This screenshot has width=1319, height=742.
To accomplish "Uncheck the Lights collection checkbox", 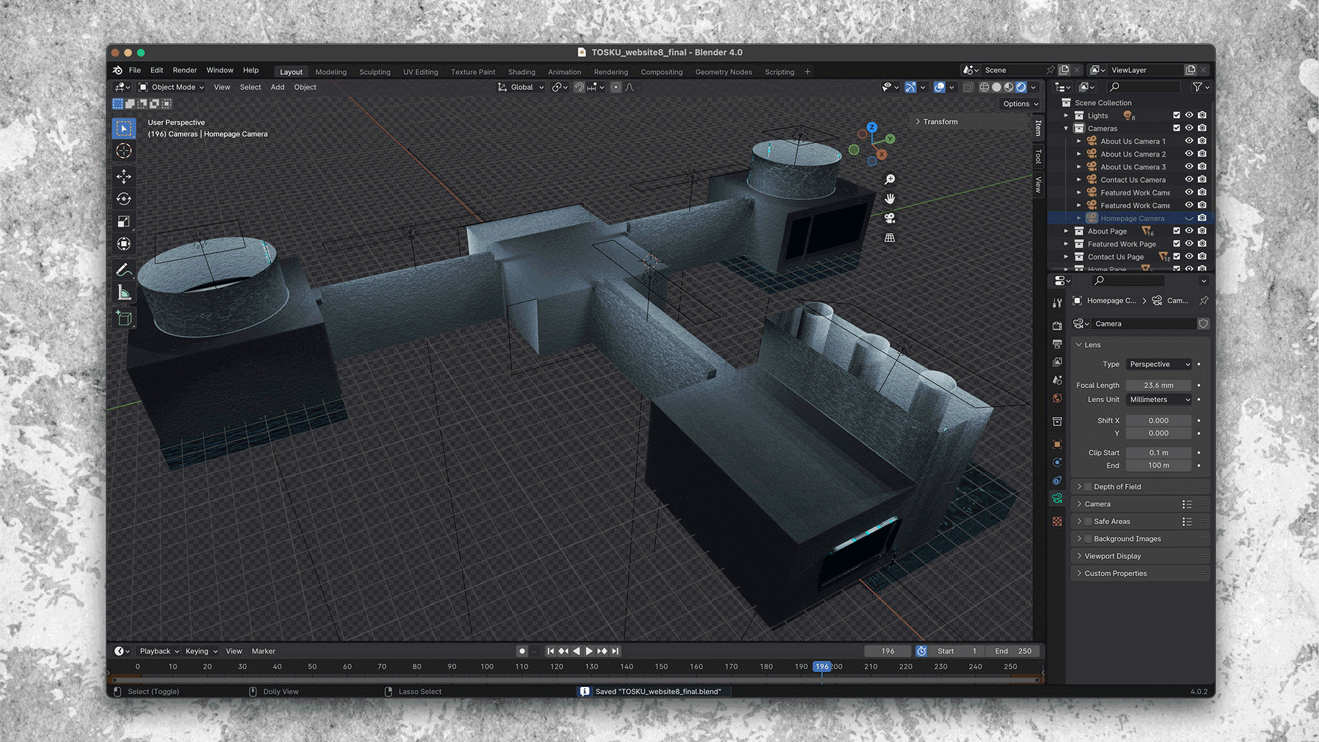I will point(1176,115).
